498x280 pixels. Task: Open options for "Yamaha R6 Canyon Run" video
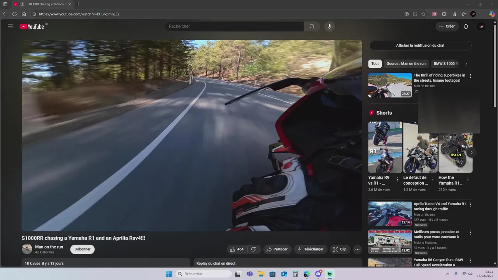tap(470, 261)
